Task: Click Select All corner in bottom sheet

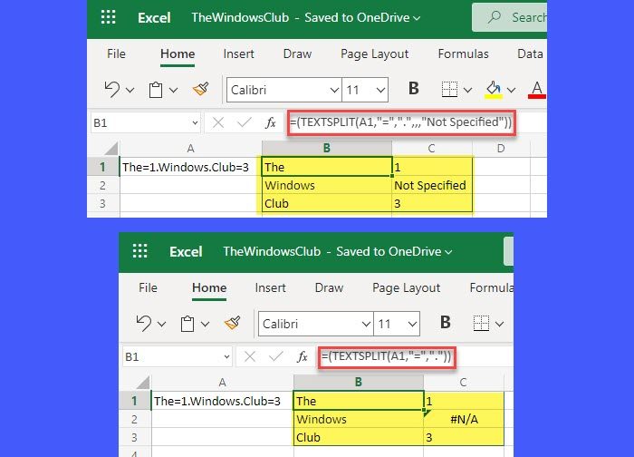Action: coord(142,382)
